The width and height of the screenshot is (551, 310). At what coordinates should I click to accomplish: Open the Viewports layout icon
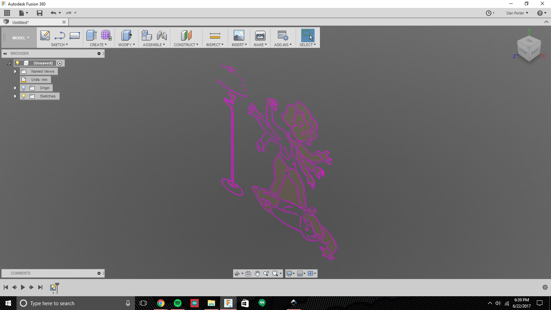coord(310,273)
